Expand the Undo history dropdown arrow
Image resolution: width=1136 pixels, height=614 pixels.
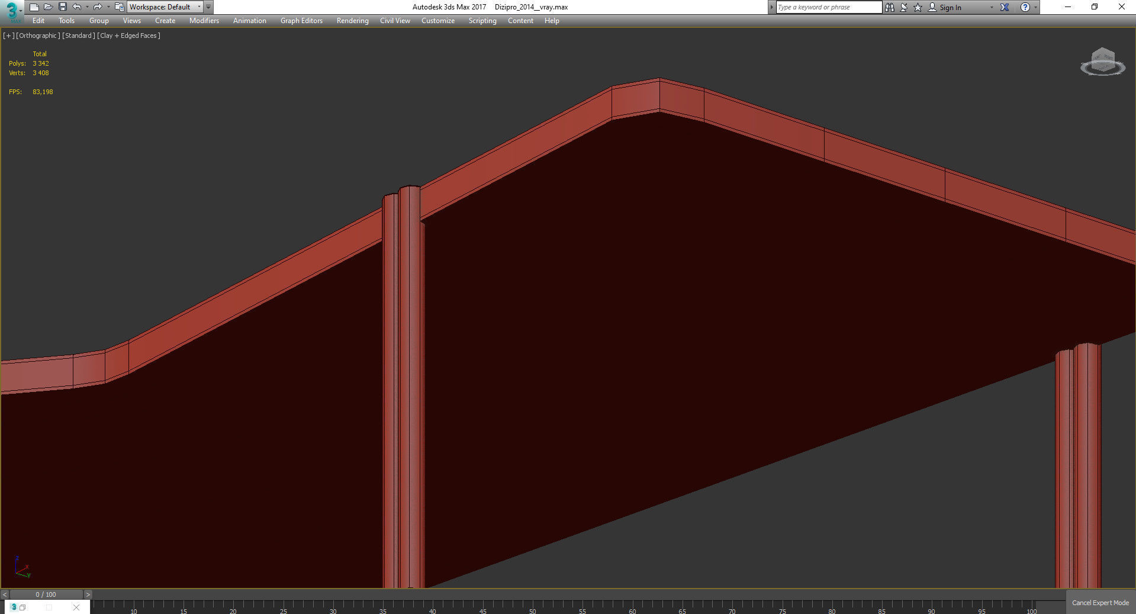click(x=87, y=7)
